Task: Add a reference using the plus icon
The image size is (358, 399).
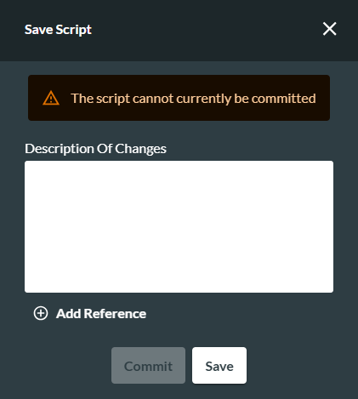Action: [41, 313]
